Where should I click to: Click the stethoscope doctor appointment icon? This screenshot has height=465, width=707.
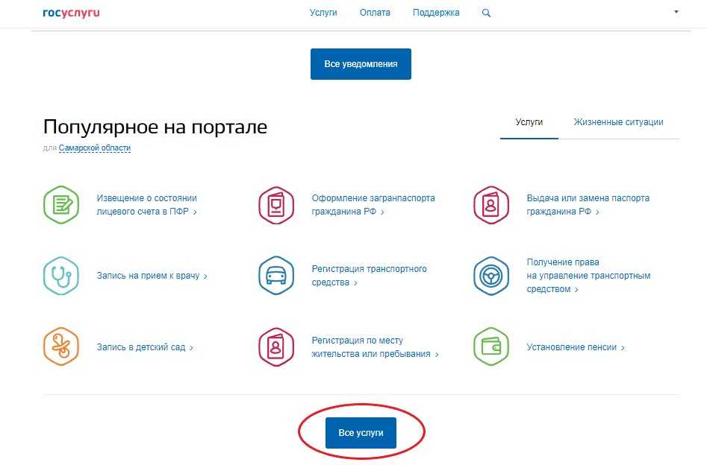[x=61, y=276]
